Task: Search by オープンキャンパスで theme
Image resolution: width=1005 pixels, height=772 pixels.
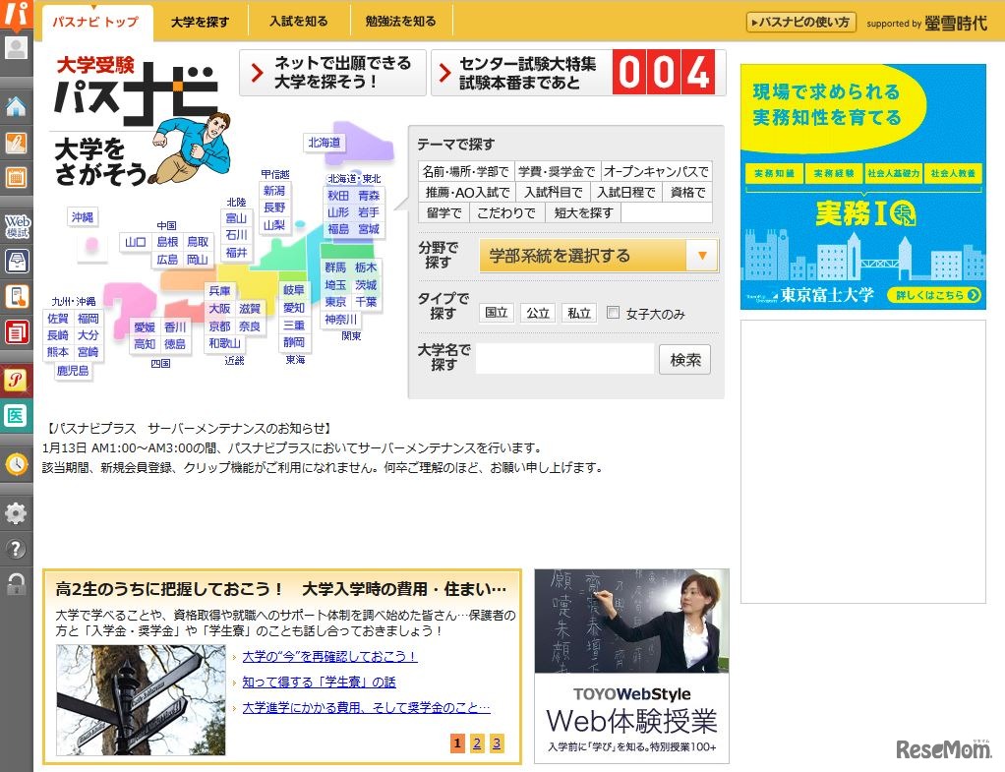Action: point(656,172)
